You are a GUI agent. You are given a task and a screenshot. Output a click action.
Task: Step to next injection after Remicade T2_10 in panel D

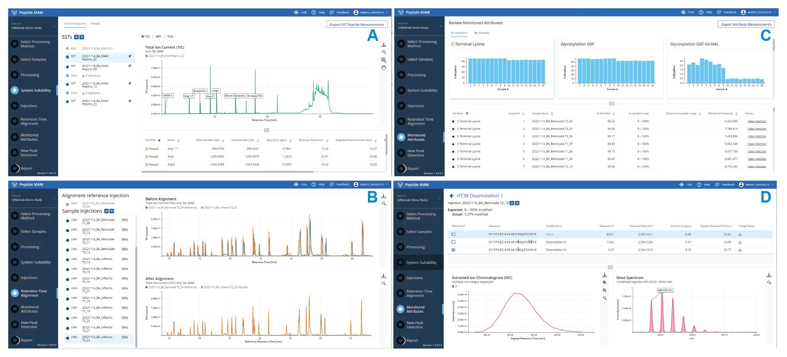click(x=517, y=203)
